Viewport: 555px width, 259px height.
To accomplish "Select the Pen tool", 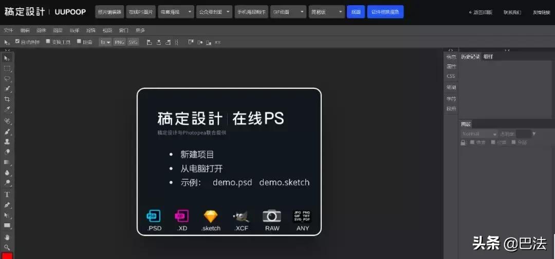I will click(x=7, y=205).
